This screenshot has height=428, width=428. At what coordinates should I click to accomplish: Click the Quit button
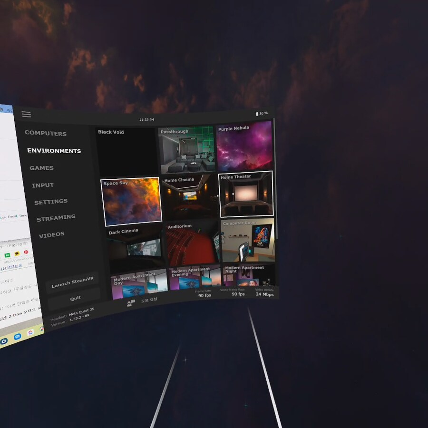[75, 298]
